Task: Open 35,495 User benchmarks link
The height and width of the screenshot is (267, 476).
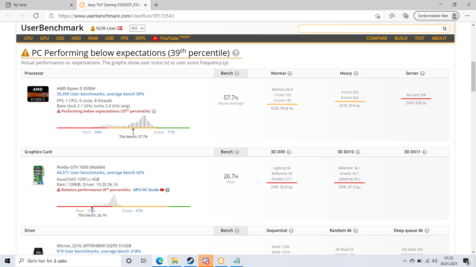Action: (100, 94)
